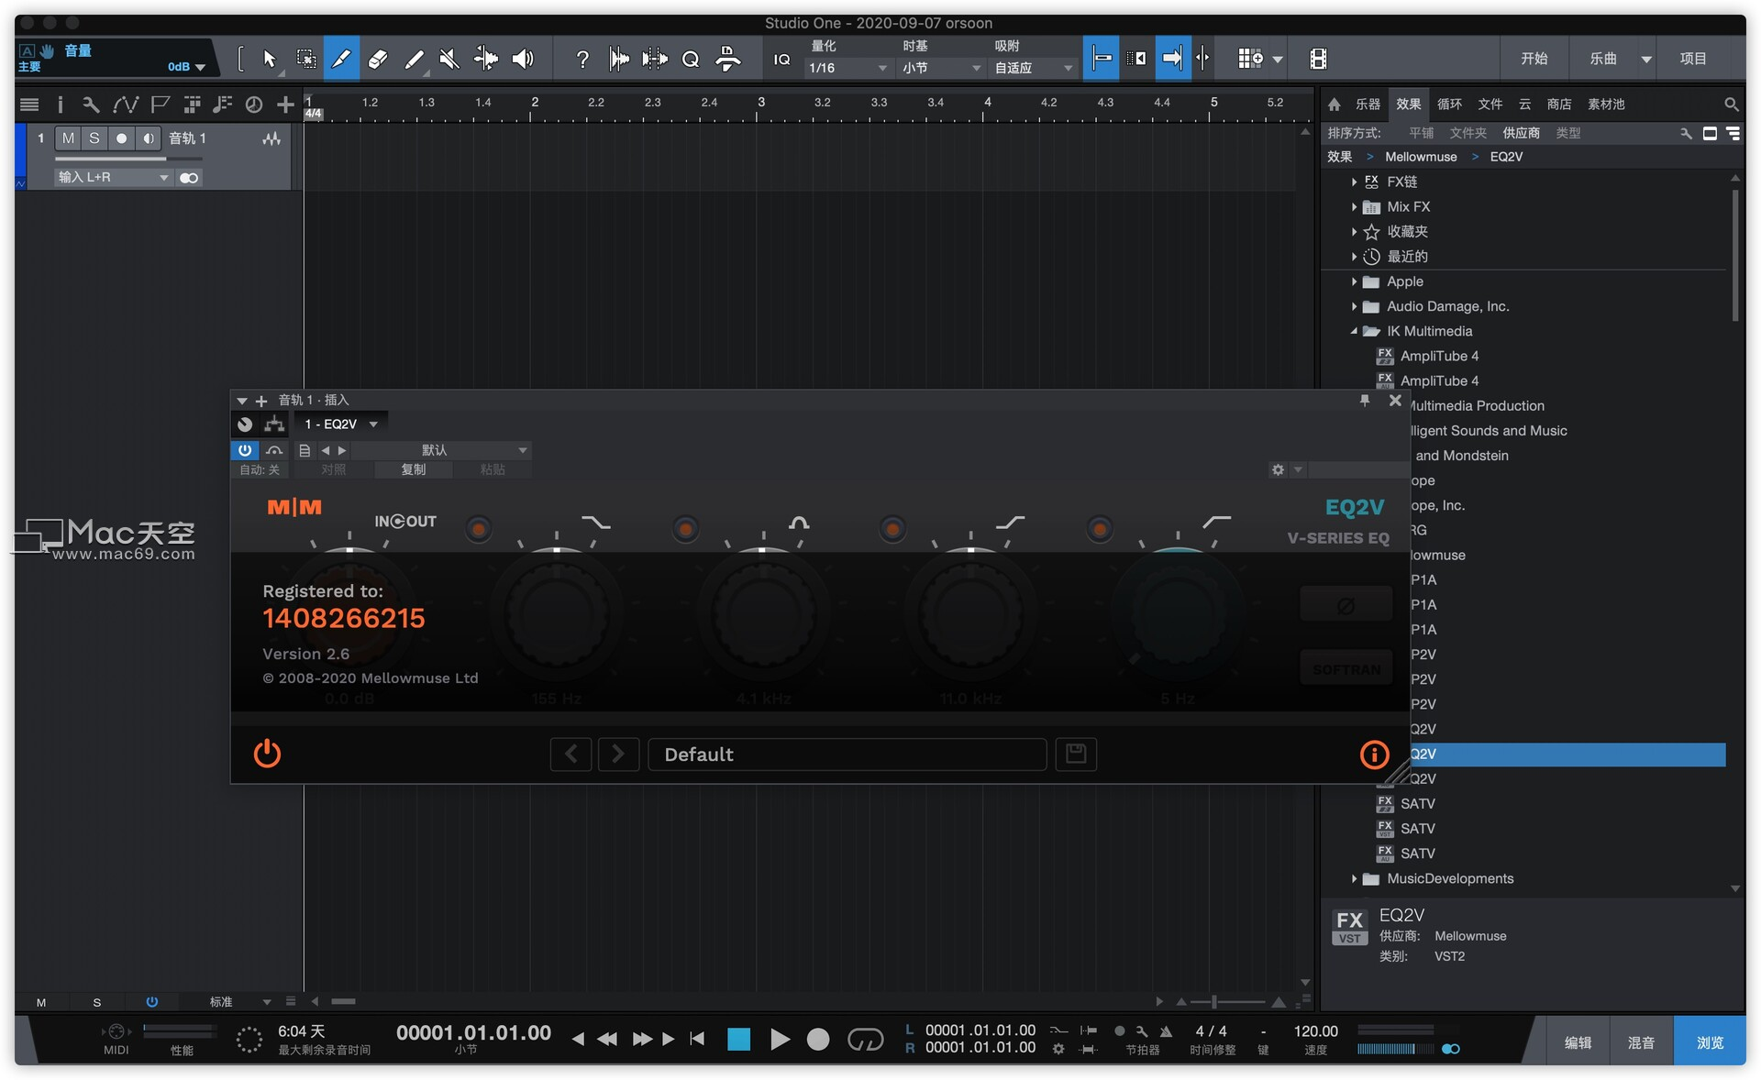1761x1080 pixels.
Task: Select the Range tool
Action: (306, 60)
